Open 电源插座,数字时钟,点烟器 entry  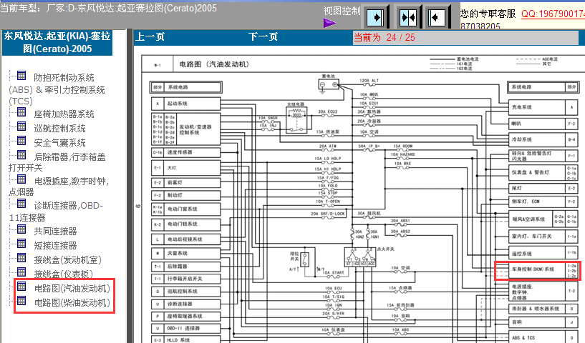(59, 187)
